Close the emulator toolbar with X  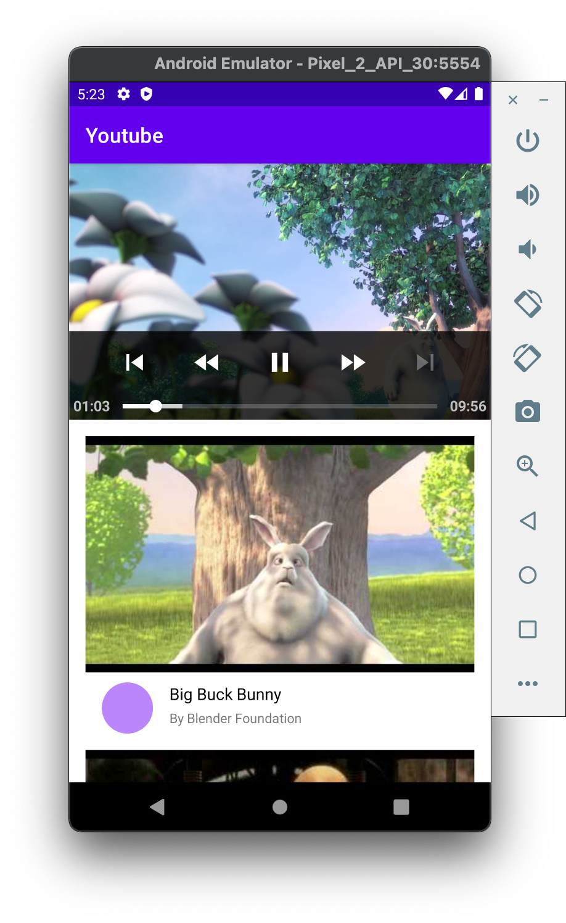pyautogui.click(x=513, y=100)
